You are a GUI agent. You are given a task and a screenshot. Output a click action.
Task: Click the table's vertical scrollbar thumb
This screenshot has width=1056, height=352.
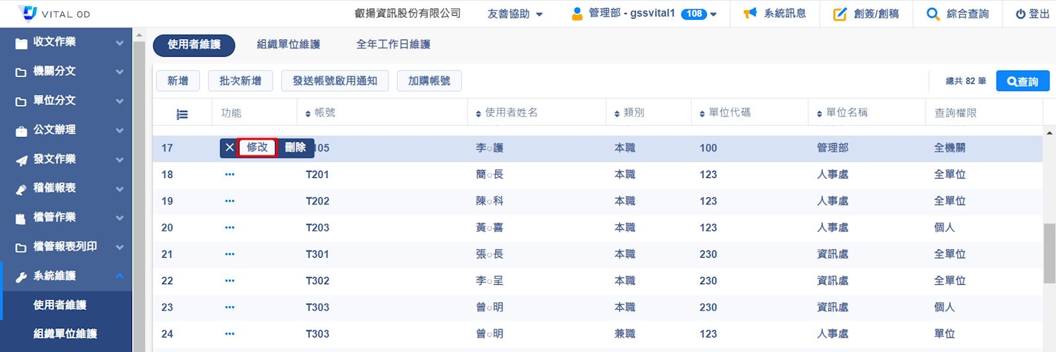(1049, 253)
